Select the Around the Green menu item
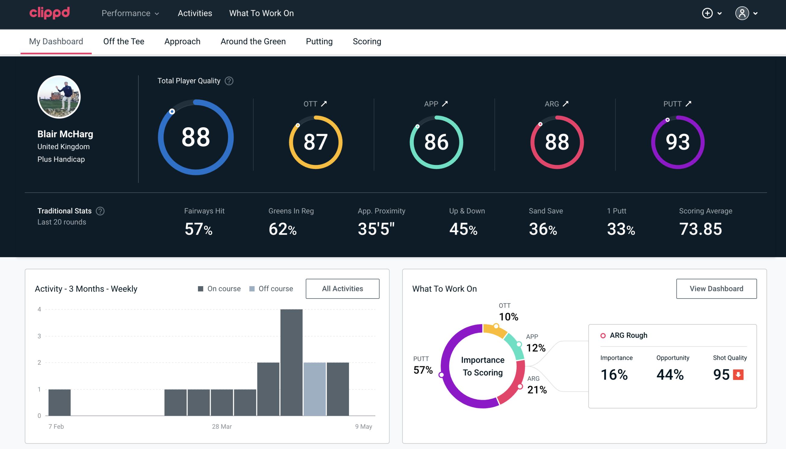Image resolution: width=786 pixels, height=449 pixels. 253,41
